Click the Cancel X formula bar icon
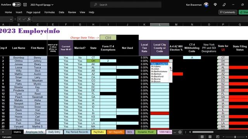The width and height of the screenshot is (248, 139). (x=19, y=19)
